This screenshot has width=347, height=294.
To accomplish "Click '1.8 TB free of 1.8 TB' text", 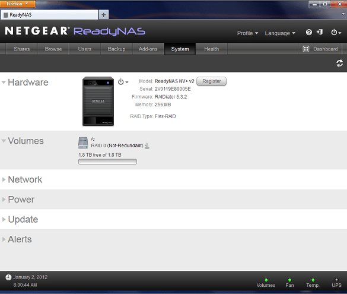I will pos(100,155).
